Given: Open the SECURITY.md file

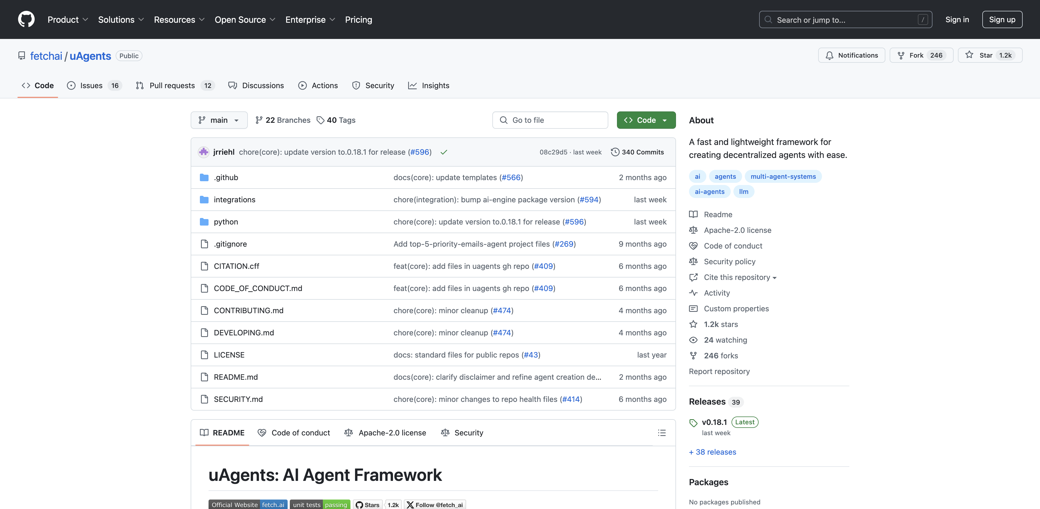Looking at the screenshot, I should [x=238, y=399].
